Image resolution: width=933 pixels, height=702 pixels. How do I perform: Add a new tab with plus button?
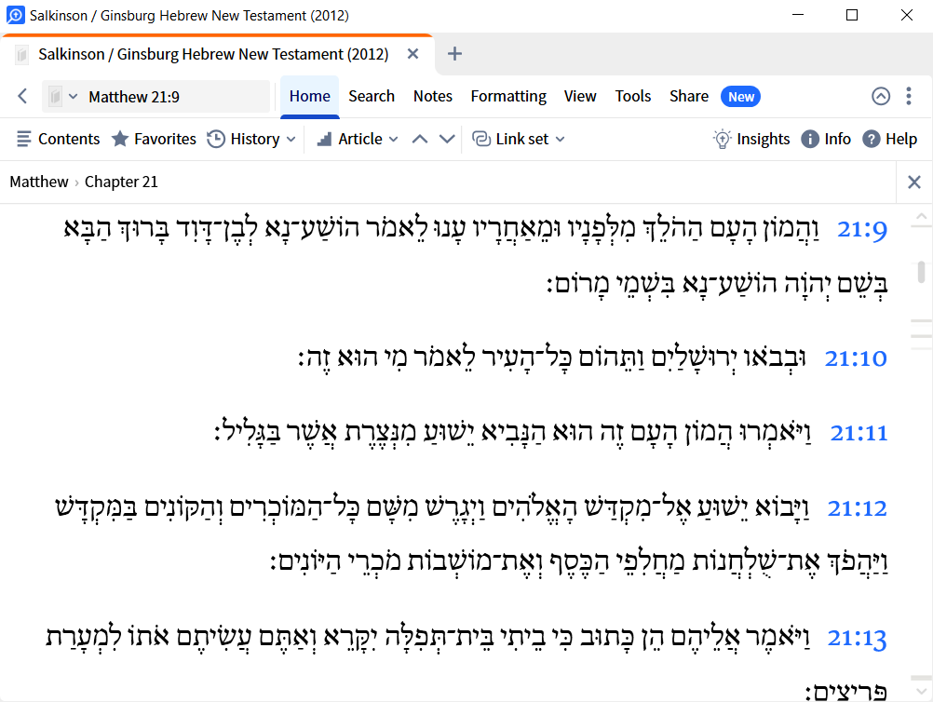click(x=454, y=54)
